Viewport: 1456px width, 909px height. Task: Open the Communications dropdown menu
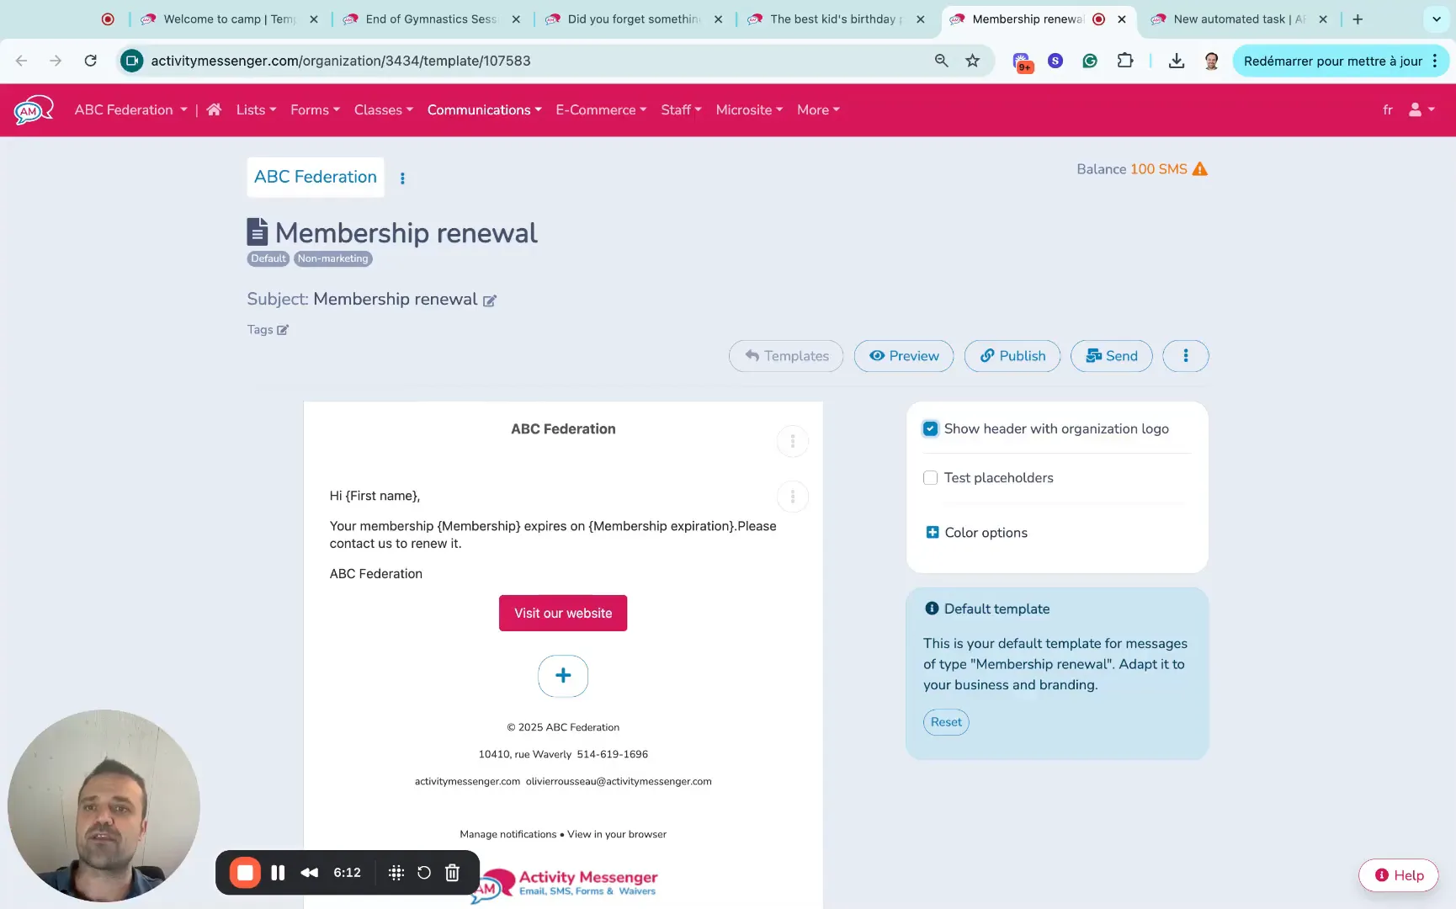point(484,109)
